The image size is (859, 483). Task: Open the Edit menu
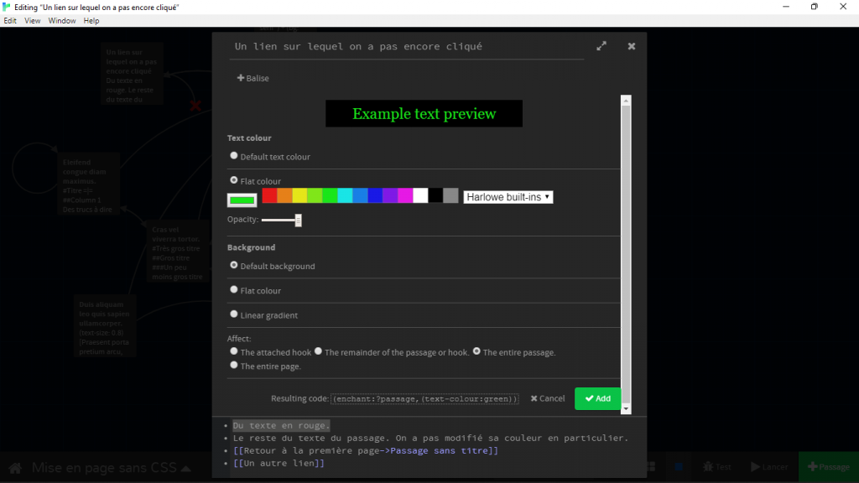(10, 21)
